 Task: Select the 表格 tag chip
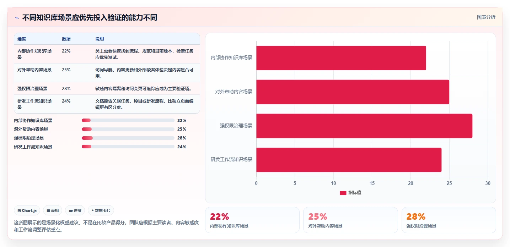point(53,210)
